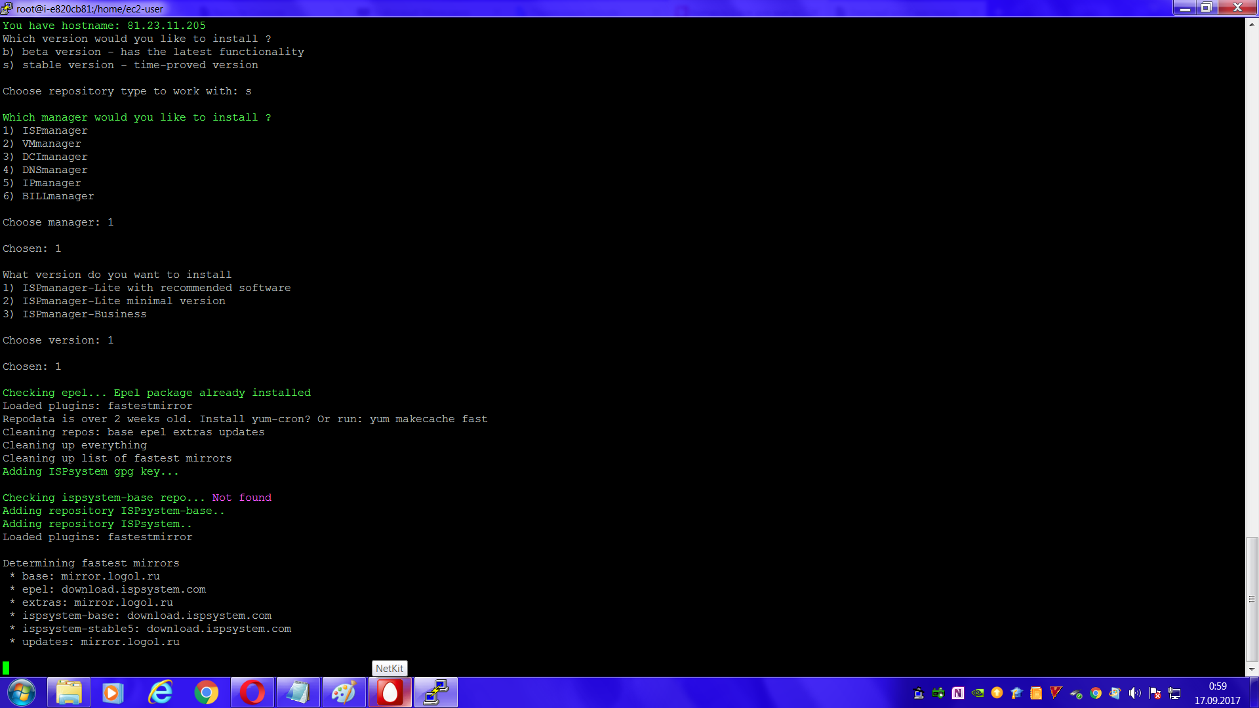
Task: Click terminal scrollbar down arrow
Action: 1251,669
